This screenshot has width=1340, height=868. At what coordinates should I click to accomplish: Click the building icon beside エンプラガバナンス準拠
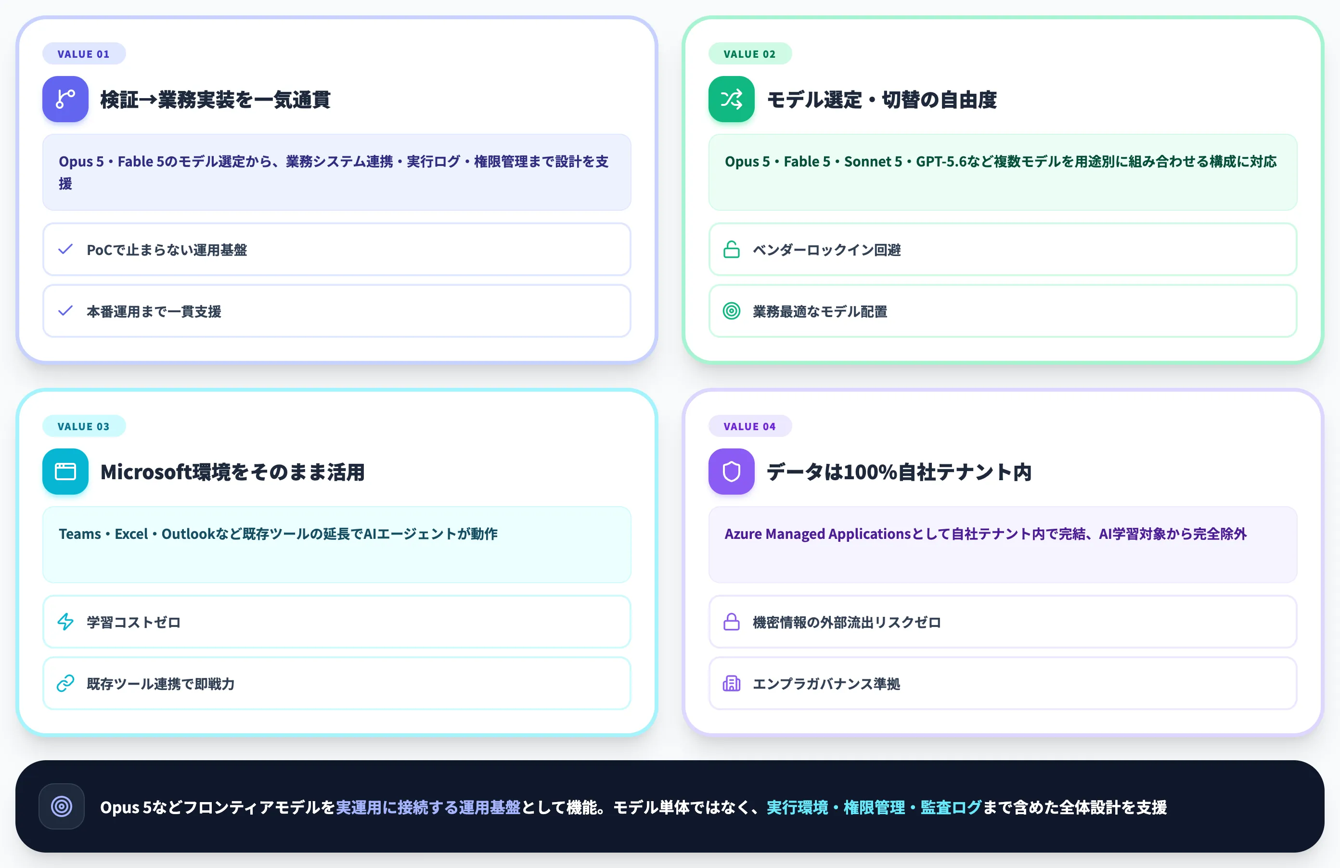[732, 683]
